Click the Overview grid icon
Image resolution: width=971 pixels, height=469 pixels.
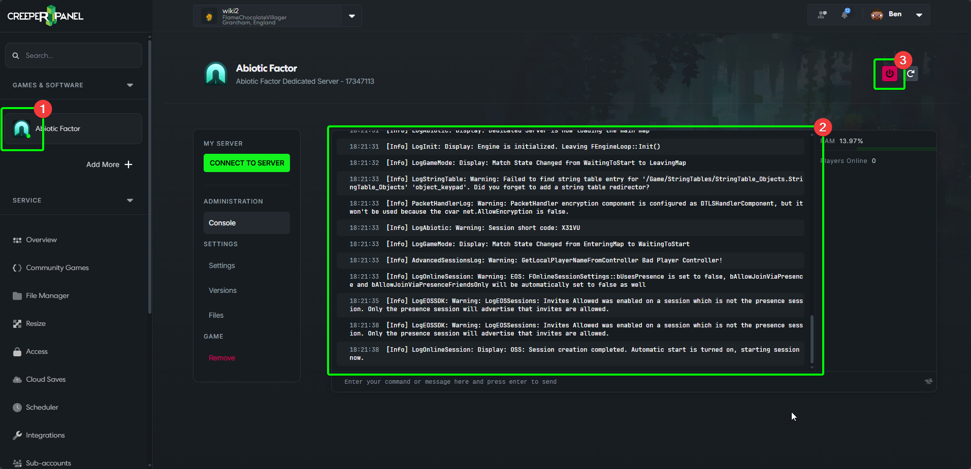coord(17,240)
